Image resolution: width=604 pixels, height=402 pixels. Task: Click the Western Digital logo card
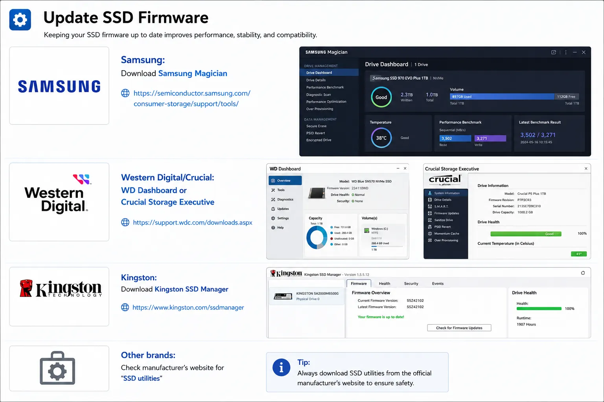(x=59, y=202)
